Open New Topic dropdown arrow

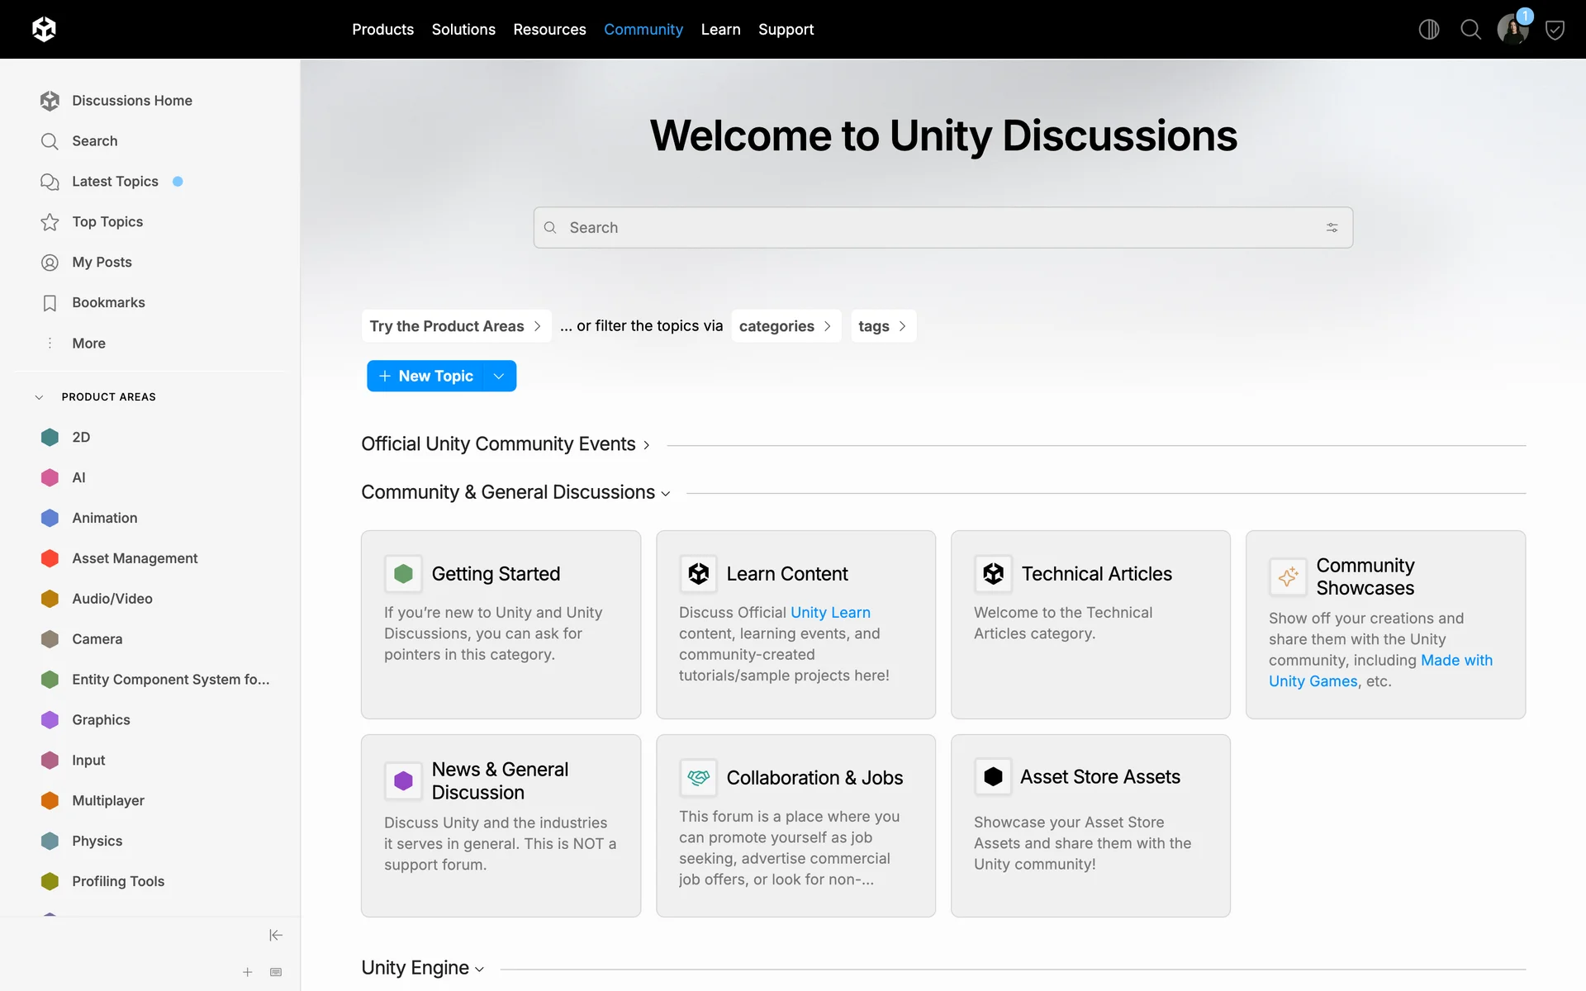point(499,376)
